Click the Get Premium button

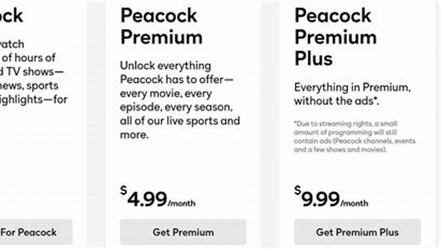click(183, 232)
